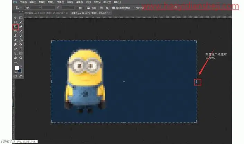Open the dark blue background color swatch

[x=20, y=71]
